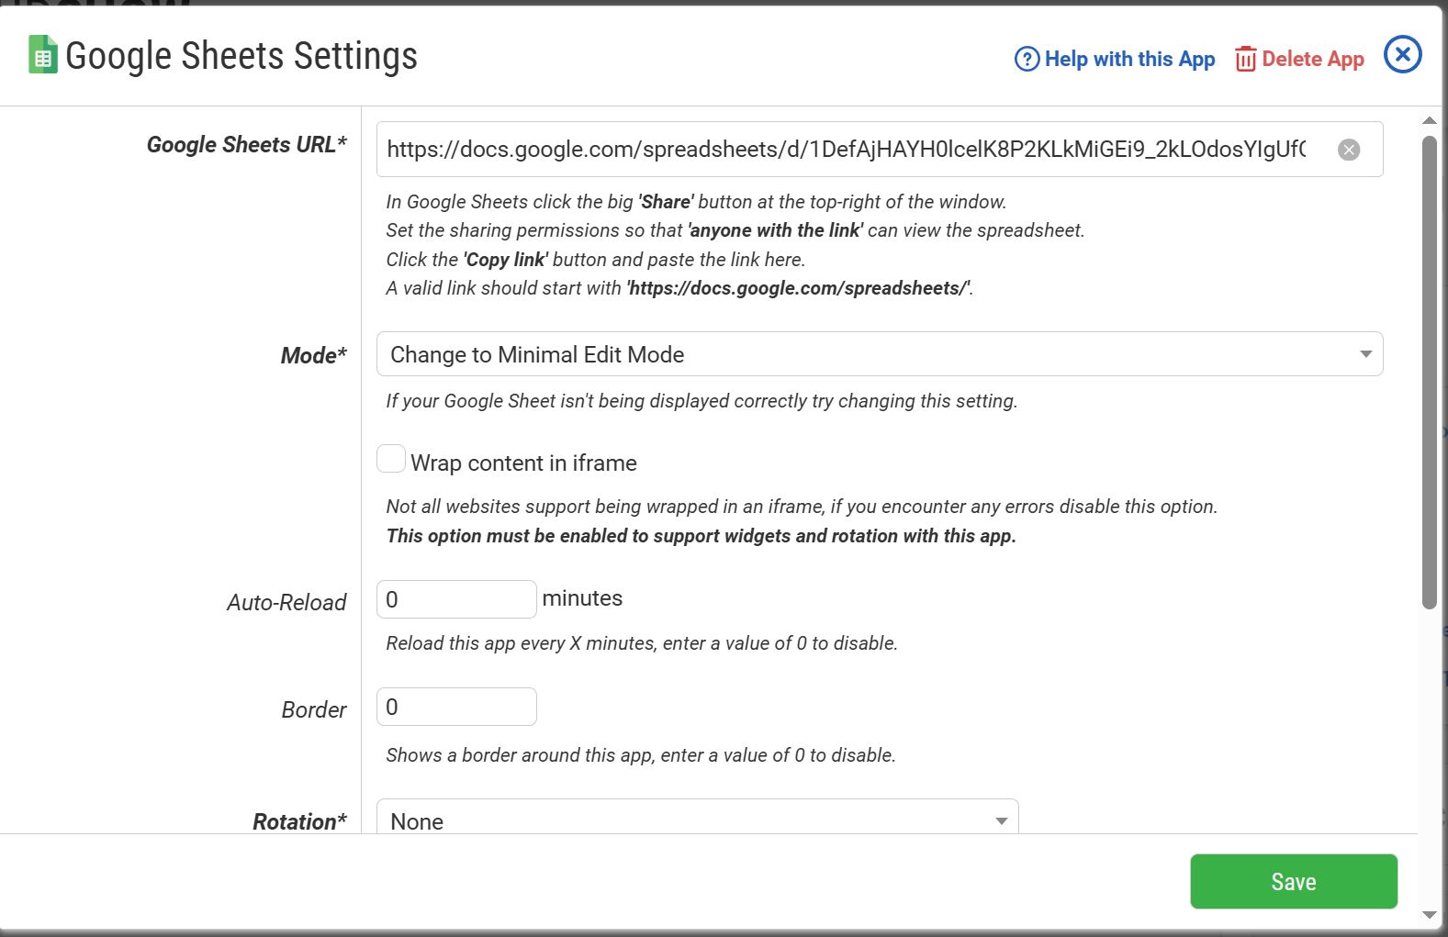Click the 'Google Sheets Settings' title text
1448x937 pixels.
click(241, 56)
